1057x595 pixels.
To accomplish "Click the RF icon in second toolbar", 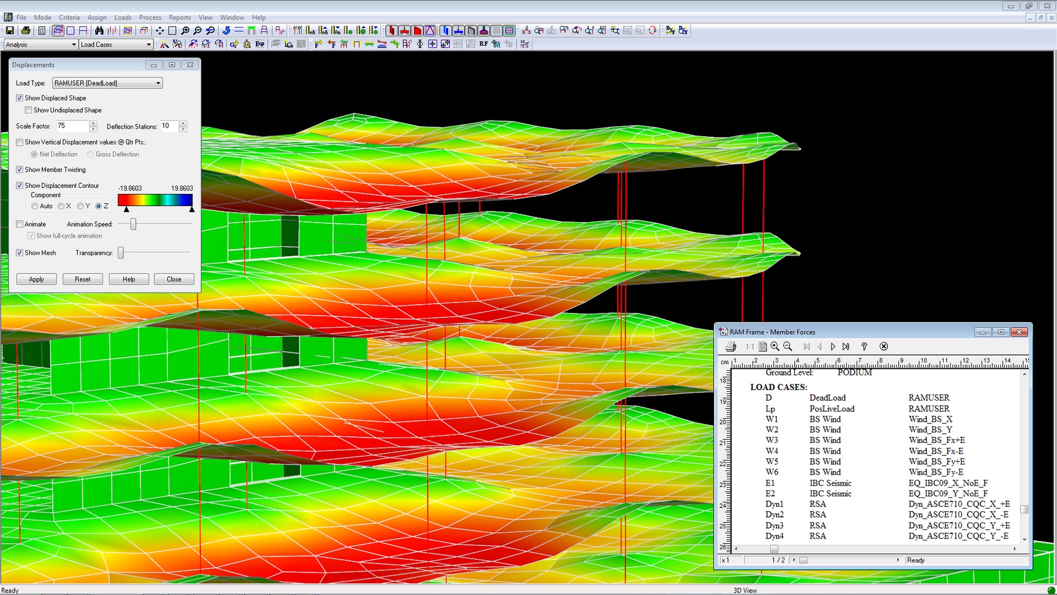I will tap(483, 44).
